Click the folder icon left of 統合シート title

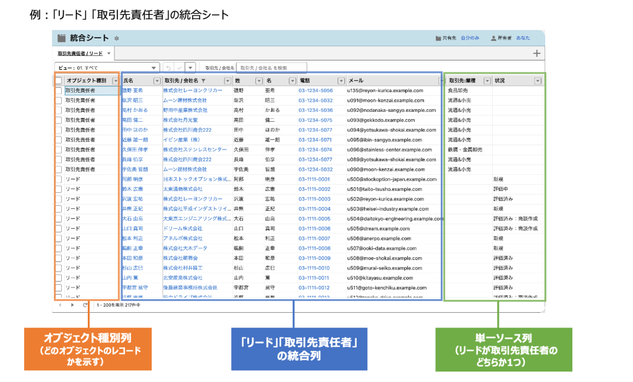click(x=61, y=38)
